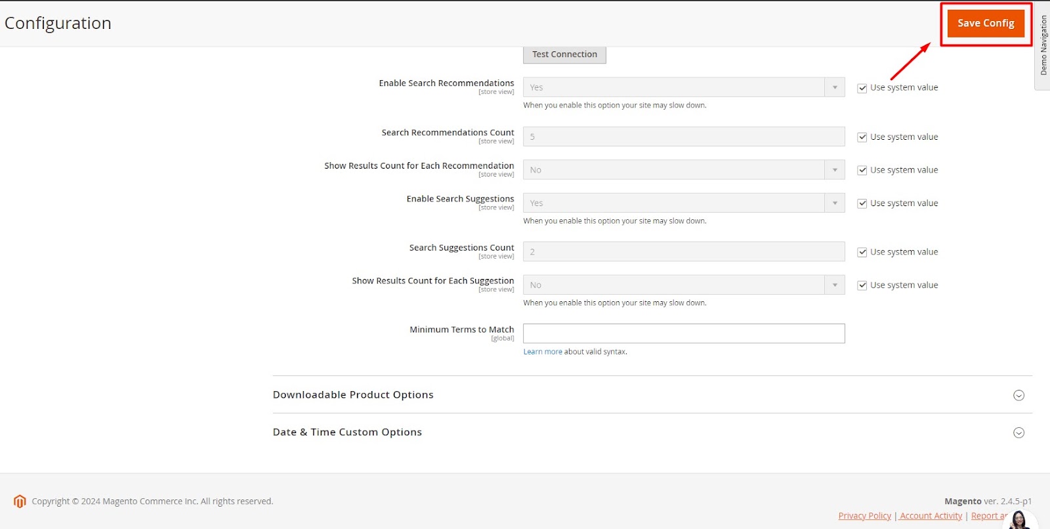Click the Minimum Terms to Match field
The height and width of the screenshot is (529, 1050).
683,333
